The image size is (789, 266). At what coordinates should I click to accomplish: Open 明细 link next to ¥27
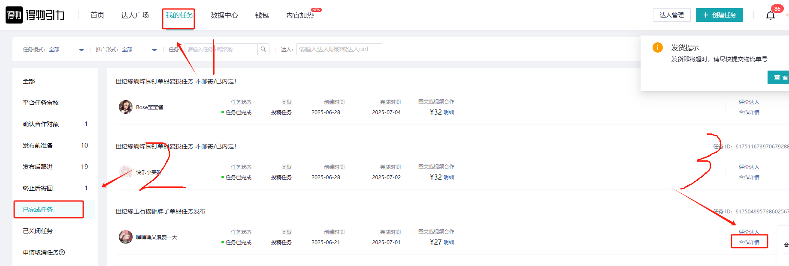(449, 242)
